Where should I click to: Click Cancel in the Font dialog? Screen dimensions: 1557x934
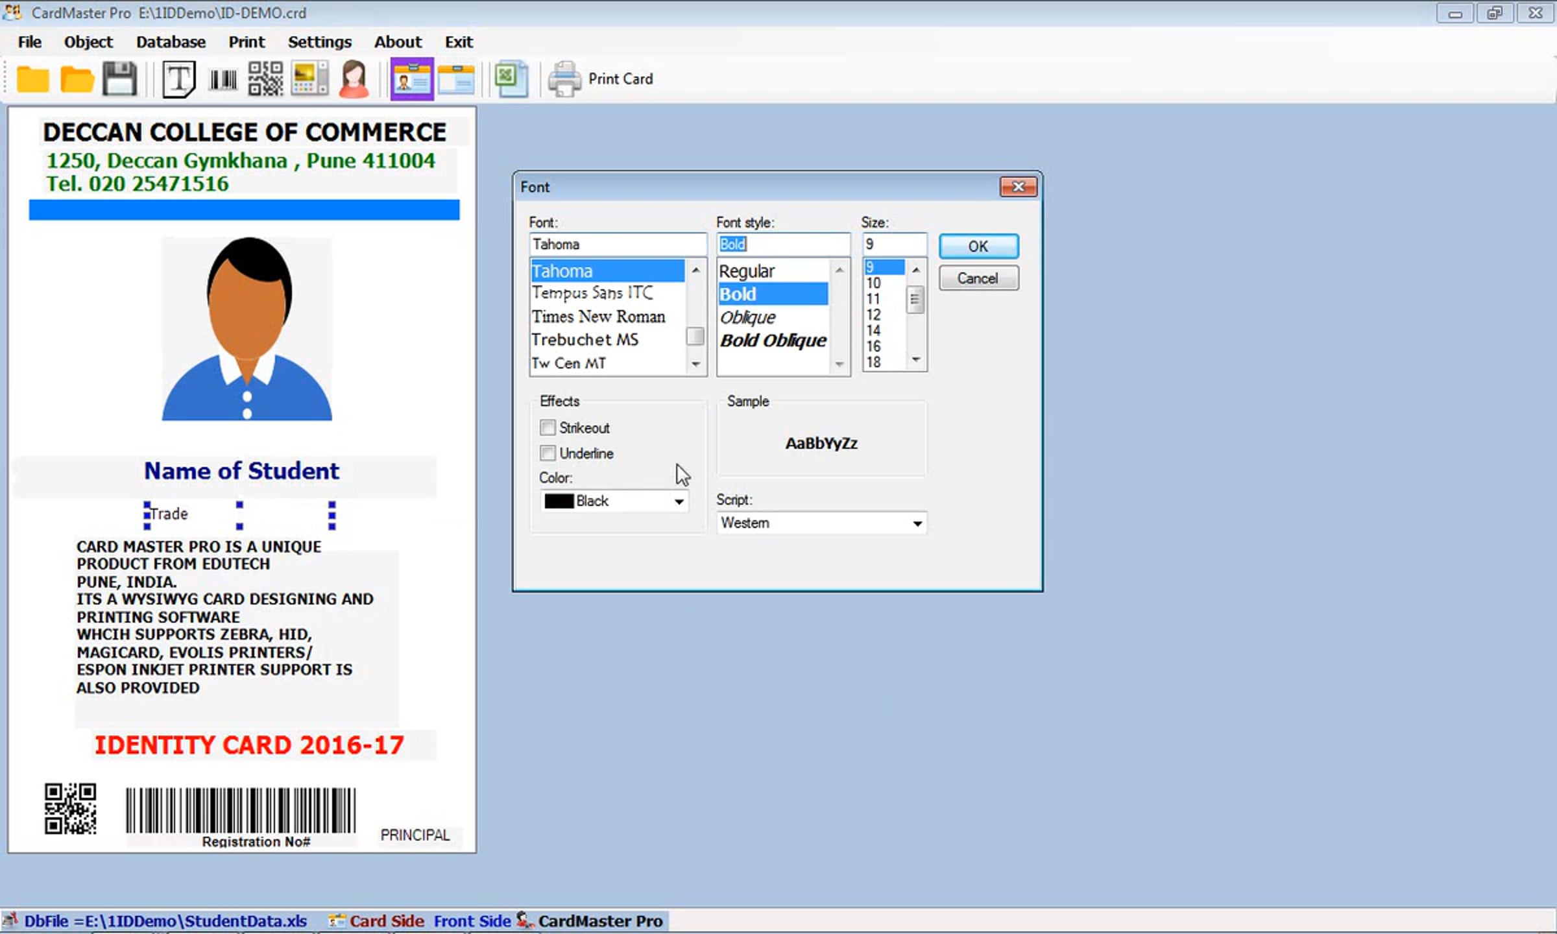(x=978, y=278)
